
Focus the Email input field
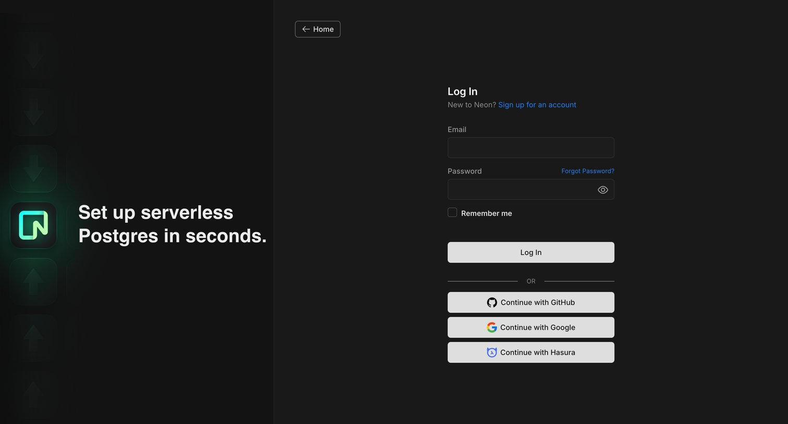pos(531,147)
